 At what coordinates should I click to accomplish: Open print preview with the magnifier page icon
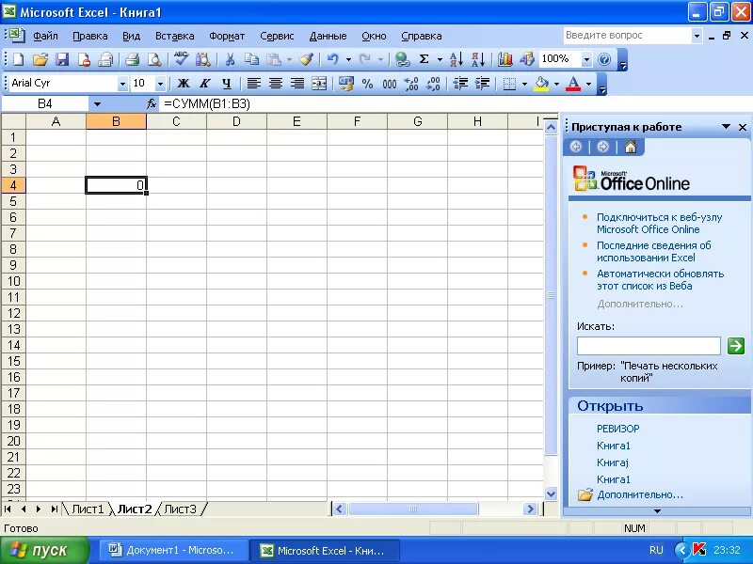(x=154, y=59)
